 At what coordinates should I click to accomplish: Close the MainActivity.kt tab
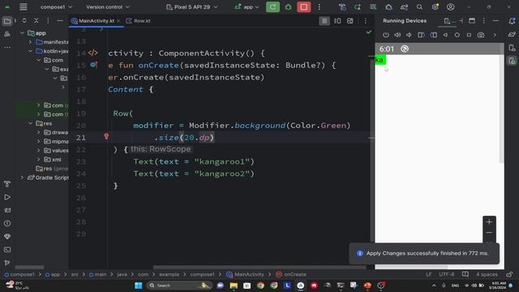point(118,21)
